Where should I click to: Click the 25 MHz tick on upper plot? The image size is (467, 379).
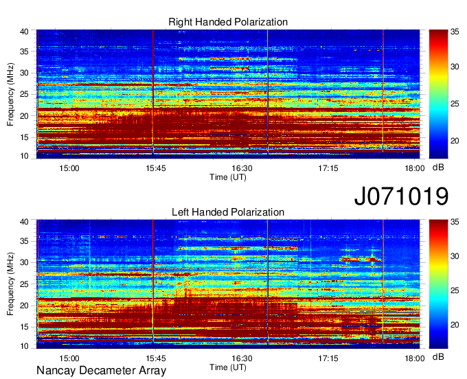[x=25, y=94]
